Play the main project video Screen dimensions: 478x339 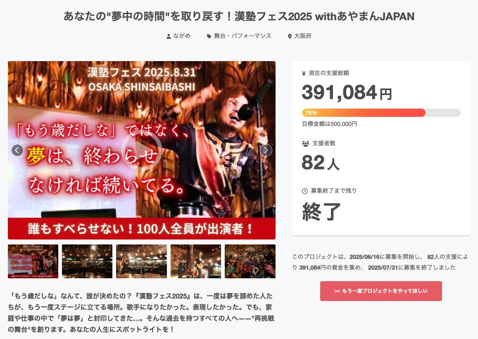pos(141,150)
